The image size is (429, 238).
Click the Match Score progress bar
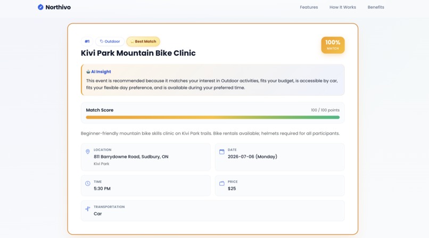tap(212, 117)
